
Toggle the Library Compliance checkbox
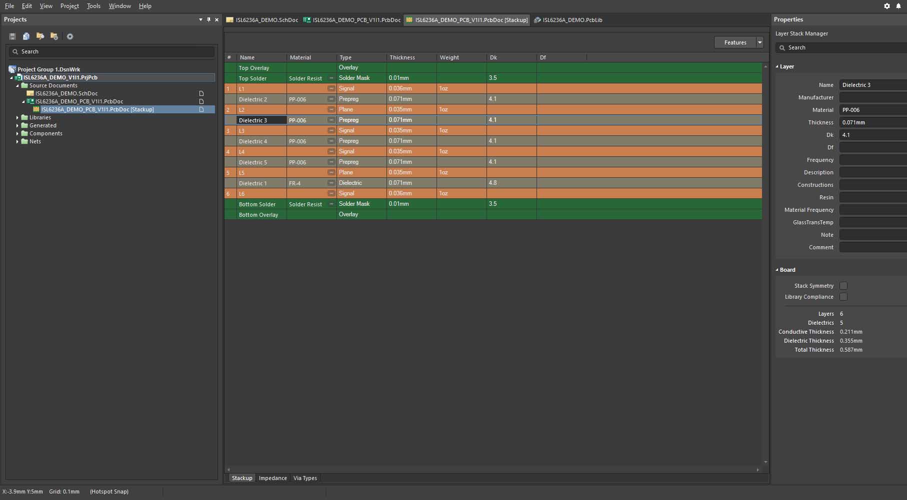click(x=843, y=297)
